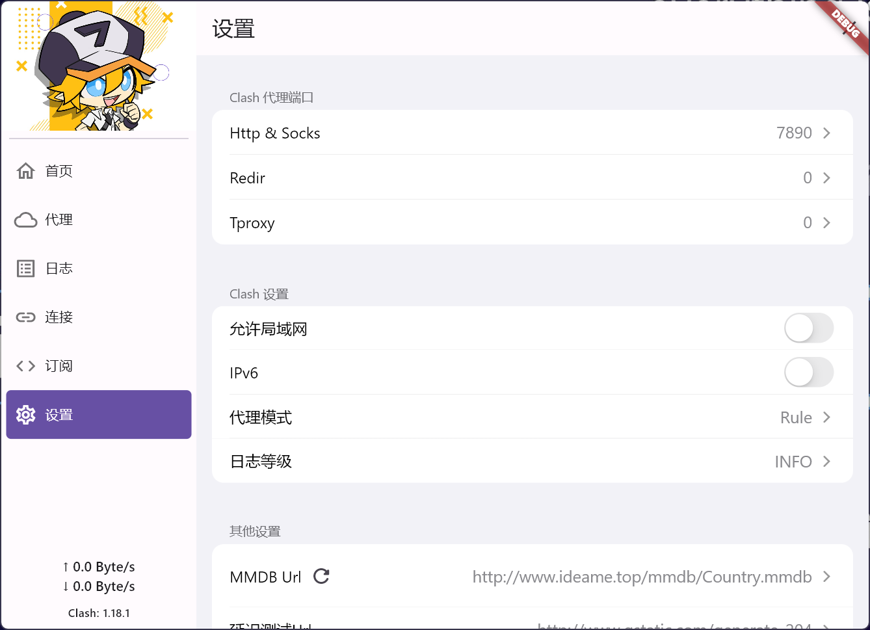Screen dimensions: 870x630
Task: Click the chain link connections icon
Action: (x=26, y=317)
